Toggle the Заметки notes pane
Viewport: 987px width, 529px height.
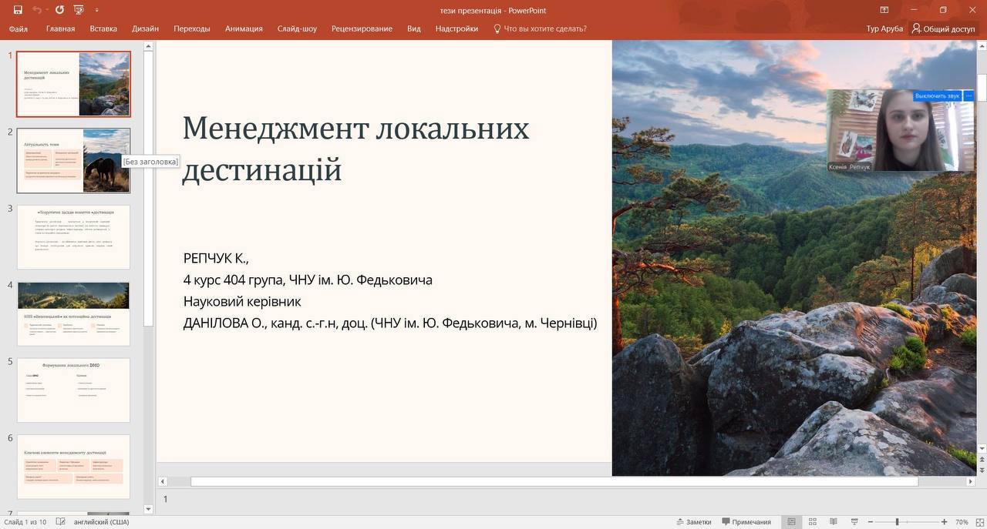point(693,522)
